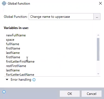Select the fullName variable
This screenshot has height=99, width=104.
(x=13, y=44)
